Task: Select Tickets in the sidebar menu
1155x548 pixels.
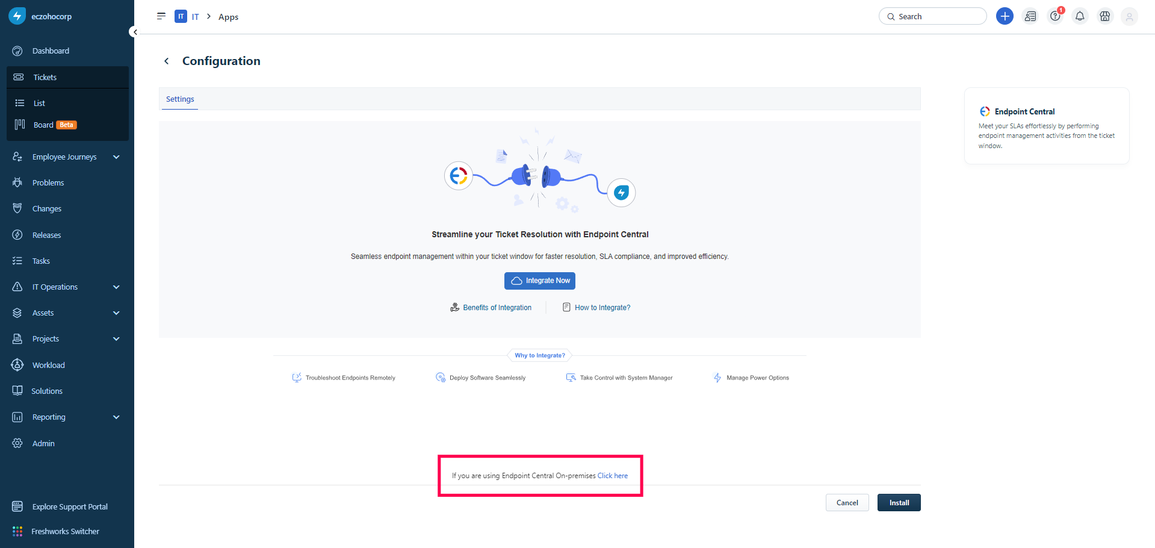Action: [x=67, y=77]
